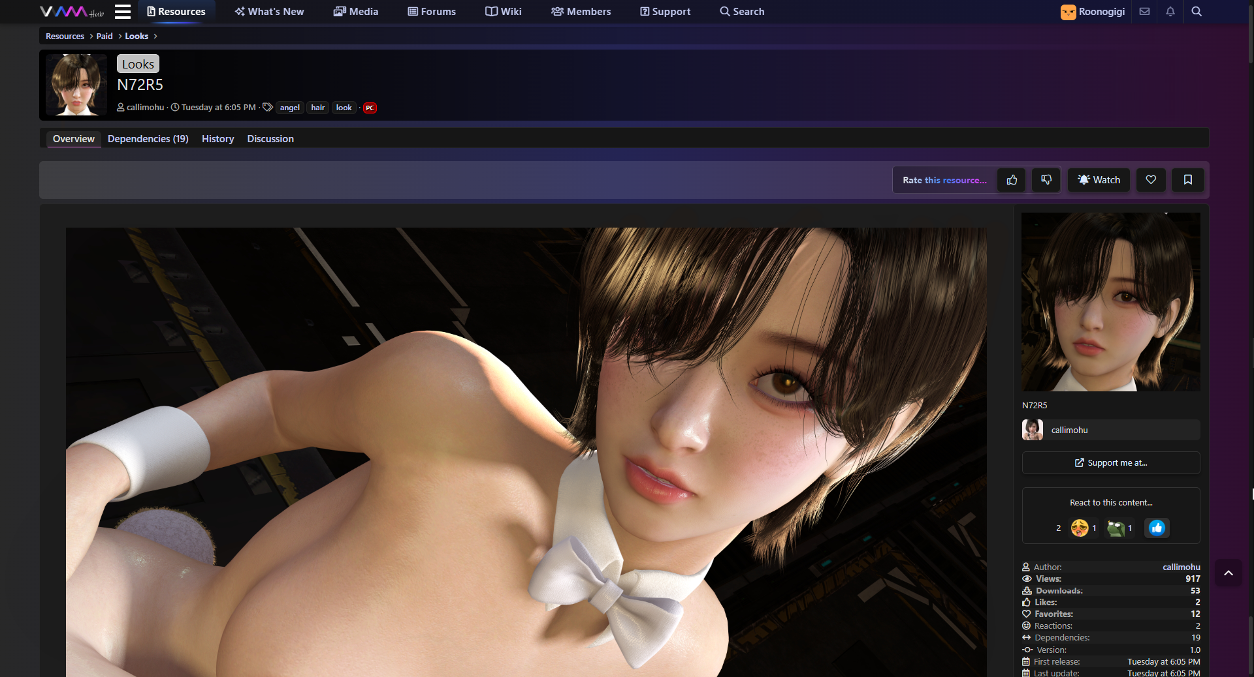Click the Support me at... button

(1111, 463)
